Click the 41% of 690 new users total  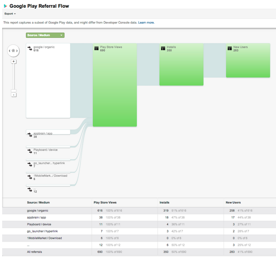[x=245, y=252]
